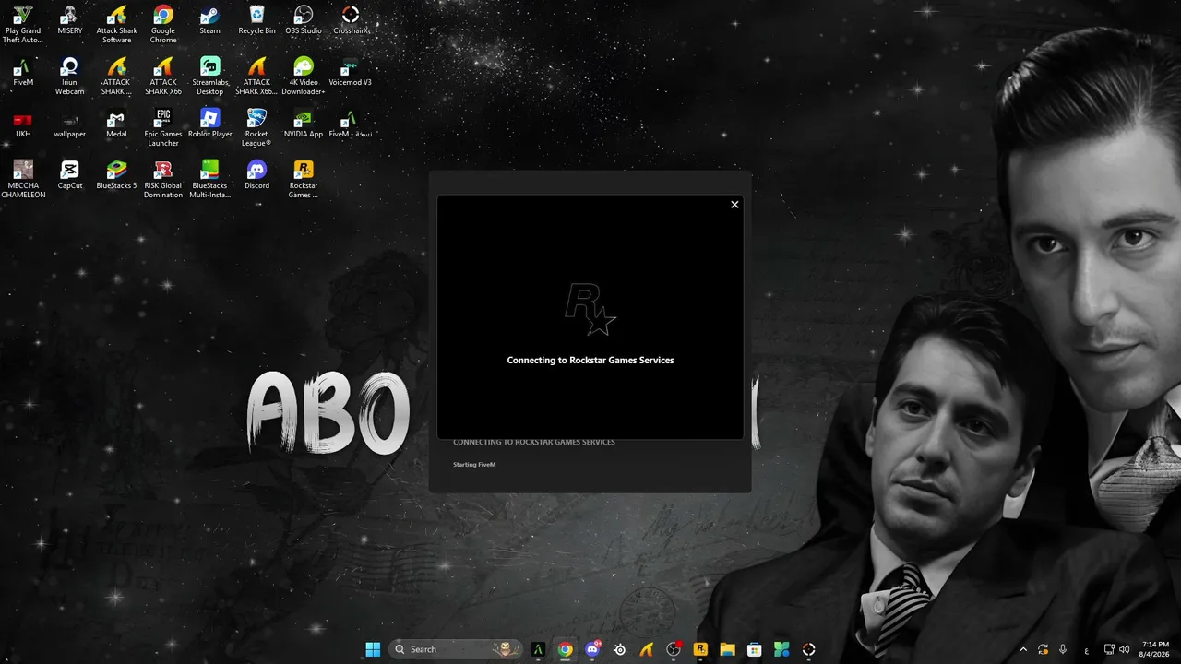Open Attack Shark Software desktop shortcut
The image size is (1181, 664).
[116, 25]
